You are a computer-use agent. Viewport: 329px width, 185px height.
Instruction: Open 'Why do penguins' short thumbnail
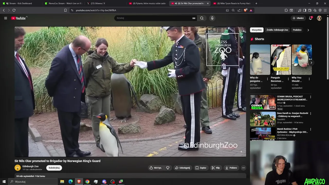[260, 60]
